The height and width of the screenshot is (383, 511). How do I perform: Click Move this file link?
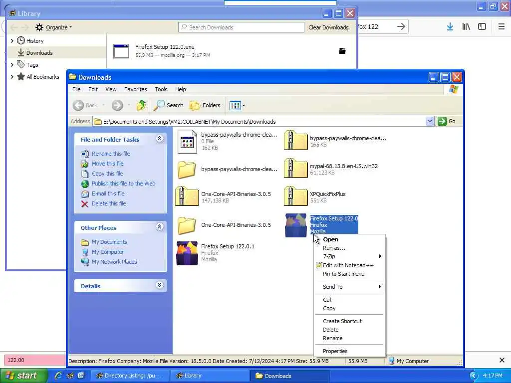click(108, 164)
